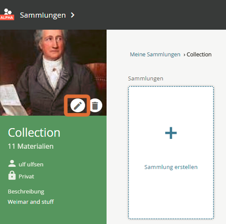Expand the chevron after Sammlungen header
This screenshot has width=226, height=224.
[x=73, y=15]
